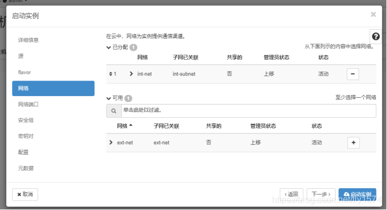387x210 pixels.
Task: Remove int-net with the minus button
Action: click(353, 74)
